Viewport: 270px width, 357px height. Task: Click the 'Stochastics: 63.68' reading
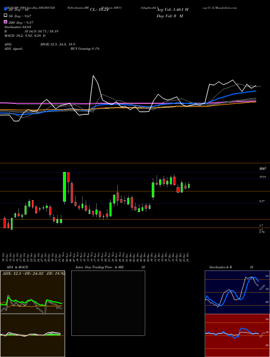click(x=18, y=27)
